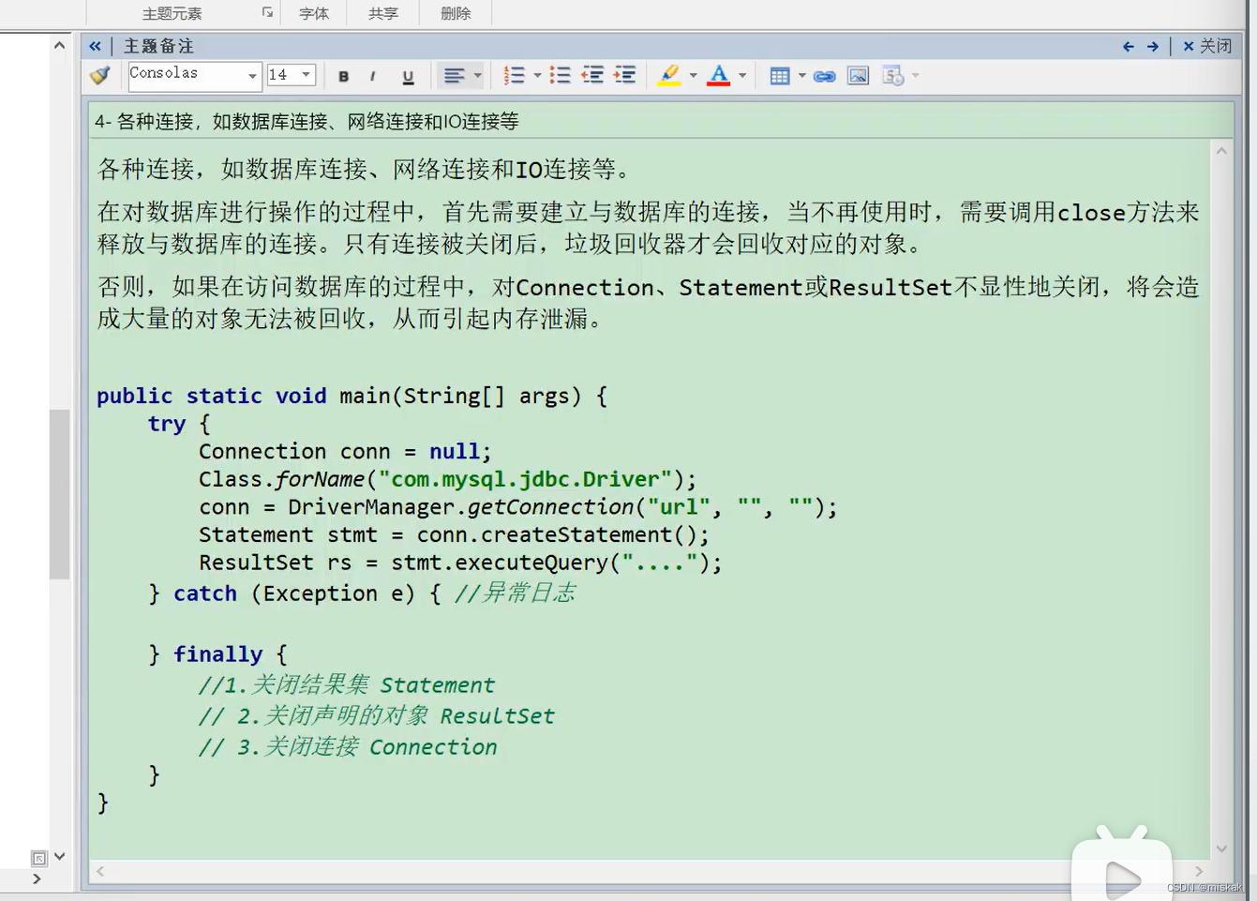Increase the paragraph indent
The image size is (1257, 901).
click(625, 76)
